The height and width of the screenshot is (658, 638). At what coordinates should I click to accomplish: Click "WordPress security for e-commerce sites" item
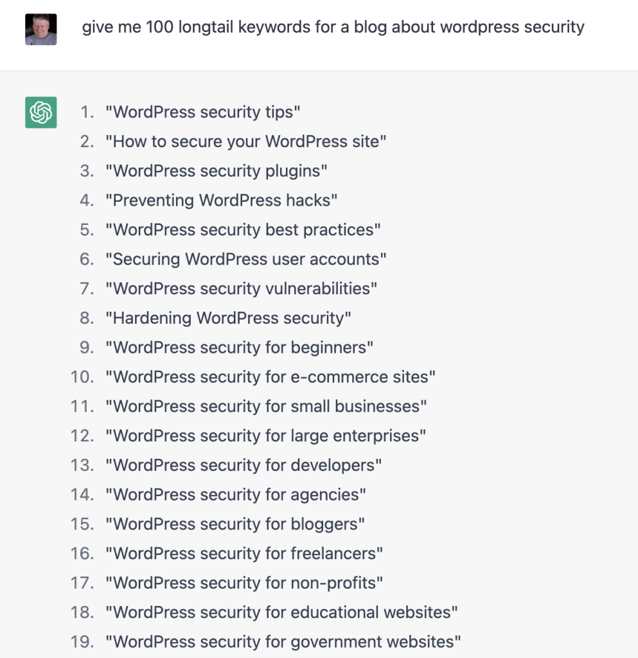270,377
